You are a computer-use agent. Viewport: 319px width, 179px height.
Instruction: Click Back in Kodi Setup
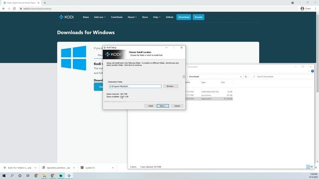click(151, 106)
